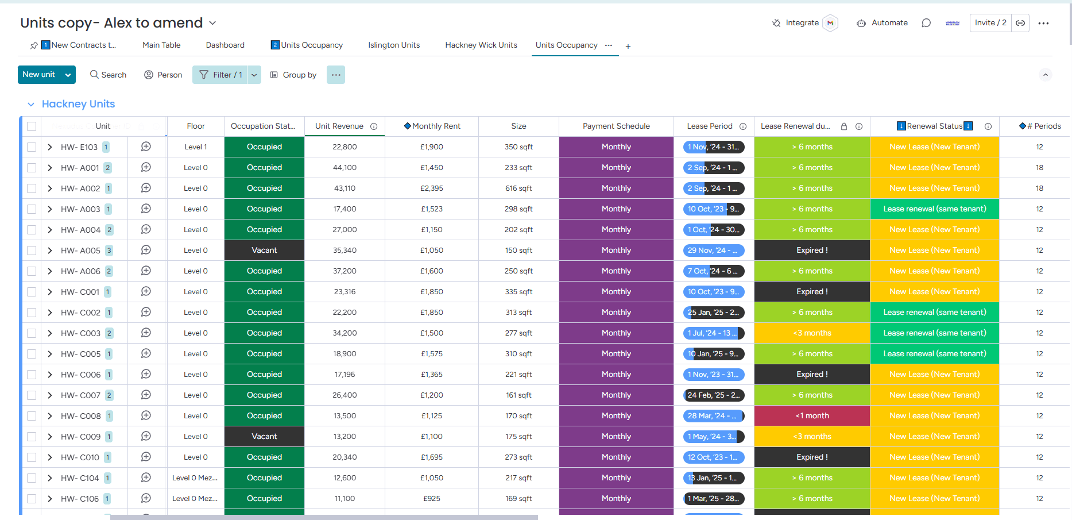Screen dimensions: 1072x520
Task: Click the Vacant status cell for HW- A005
Action: point(264,251)
